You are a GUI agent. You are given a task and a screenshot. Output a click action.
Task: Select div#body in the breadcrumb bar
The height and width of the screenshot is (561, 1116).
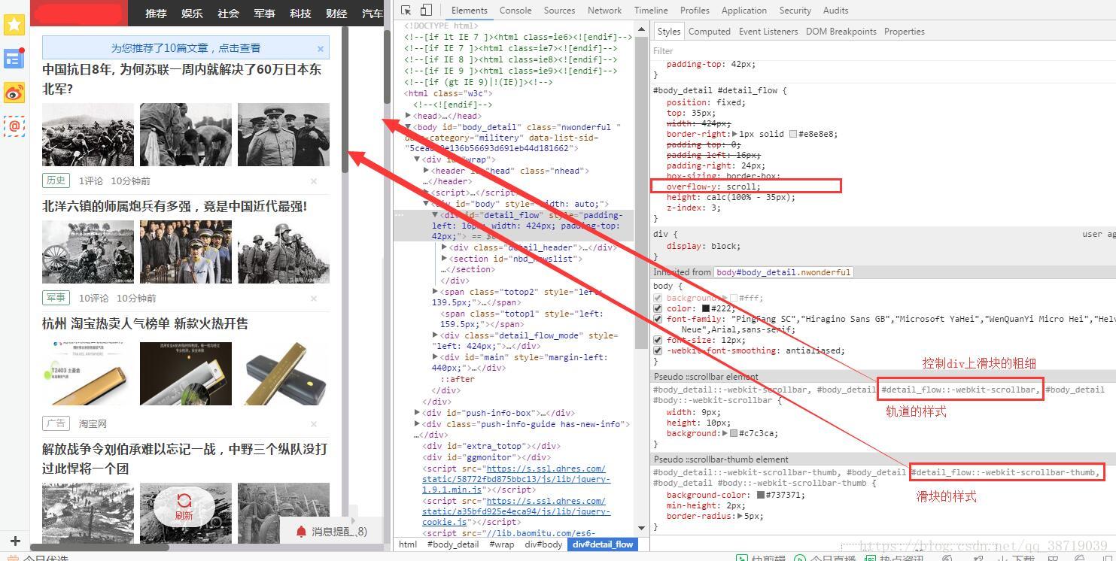(x=543, y=544)
